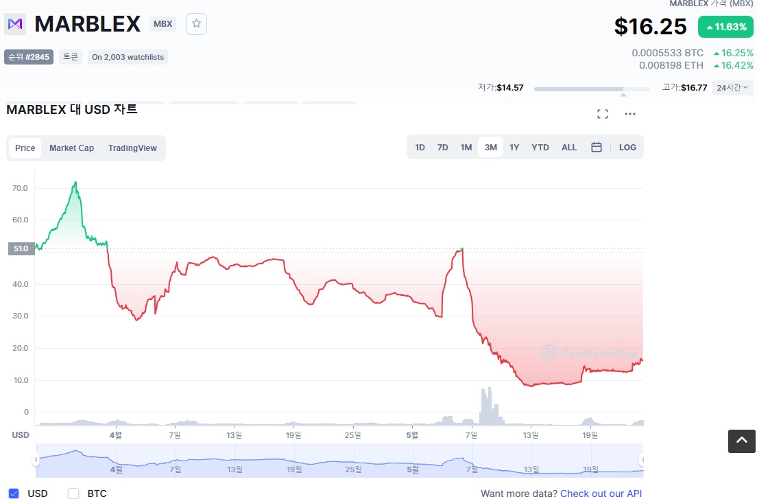
Task: Select the 3M time range
Action: [490, 148]
